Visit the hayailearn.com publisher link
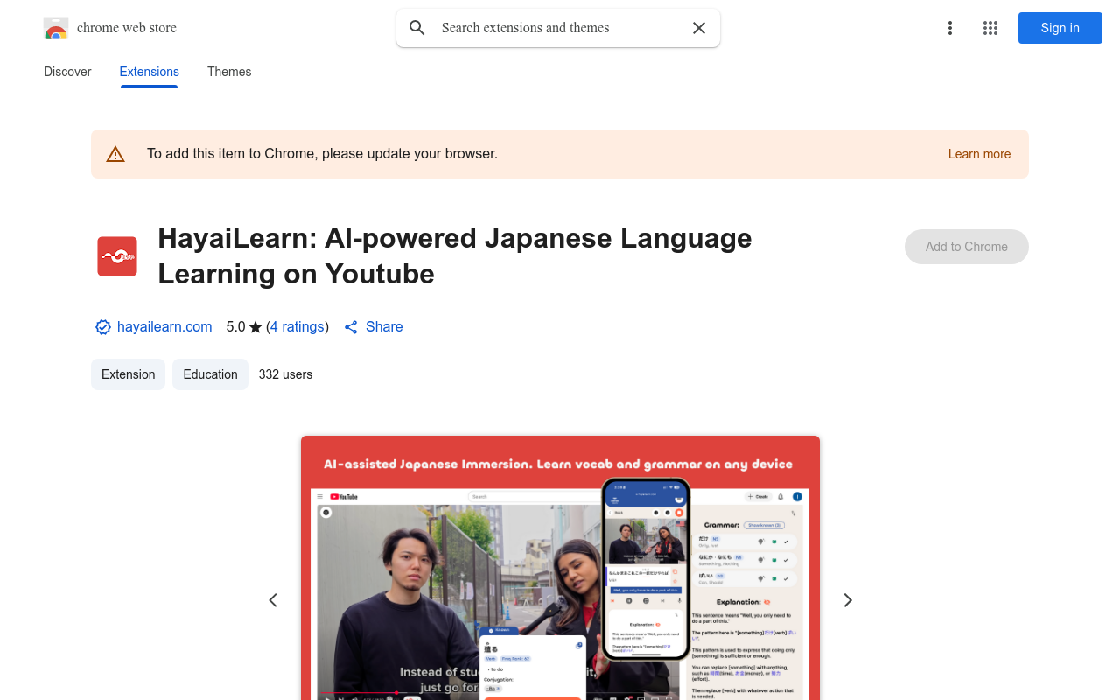 click(x=164, y=326)
